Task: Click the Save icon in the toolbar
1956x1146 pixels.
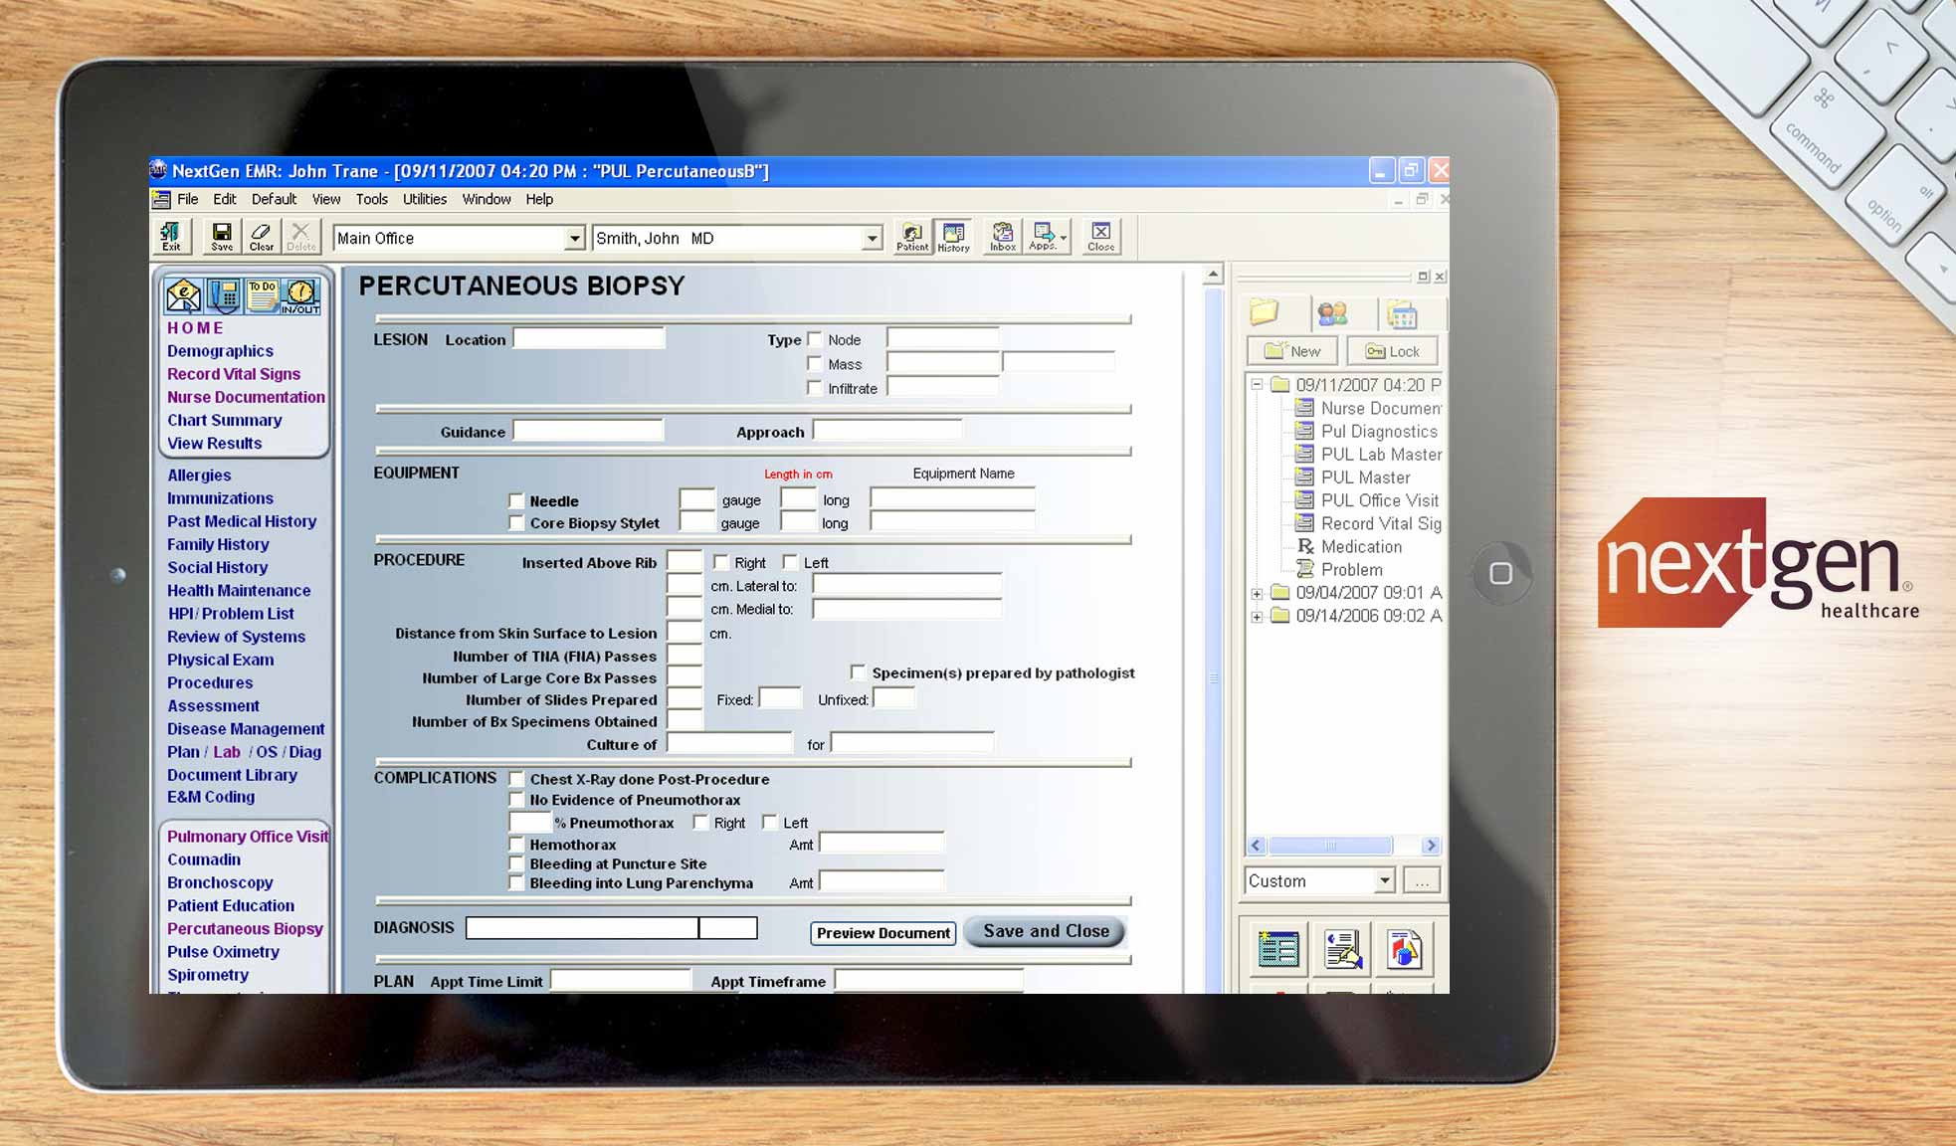Action: click(221, 236)
